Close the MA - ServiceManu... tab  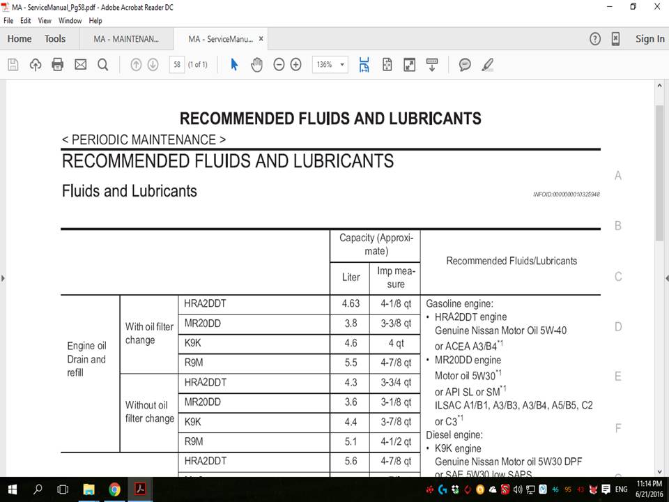coord(261,39)
